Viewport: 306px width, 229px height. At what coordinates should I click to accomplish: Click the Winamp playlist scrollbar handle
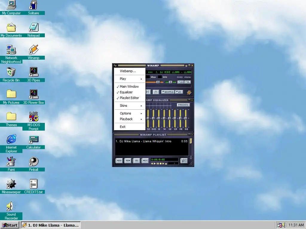191,141
